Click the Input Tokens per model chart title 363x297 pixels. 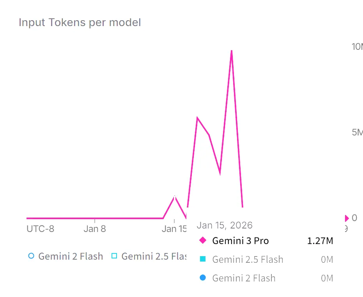coord(80,23)
